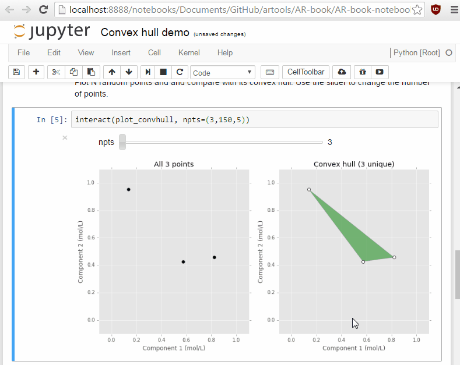460x365 pixels.
Task: Open the command palette keyboard icon
Action: click(270, 72)
